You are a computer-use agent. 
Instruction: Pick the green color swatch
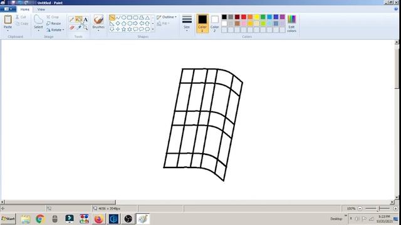coord(263,17)
